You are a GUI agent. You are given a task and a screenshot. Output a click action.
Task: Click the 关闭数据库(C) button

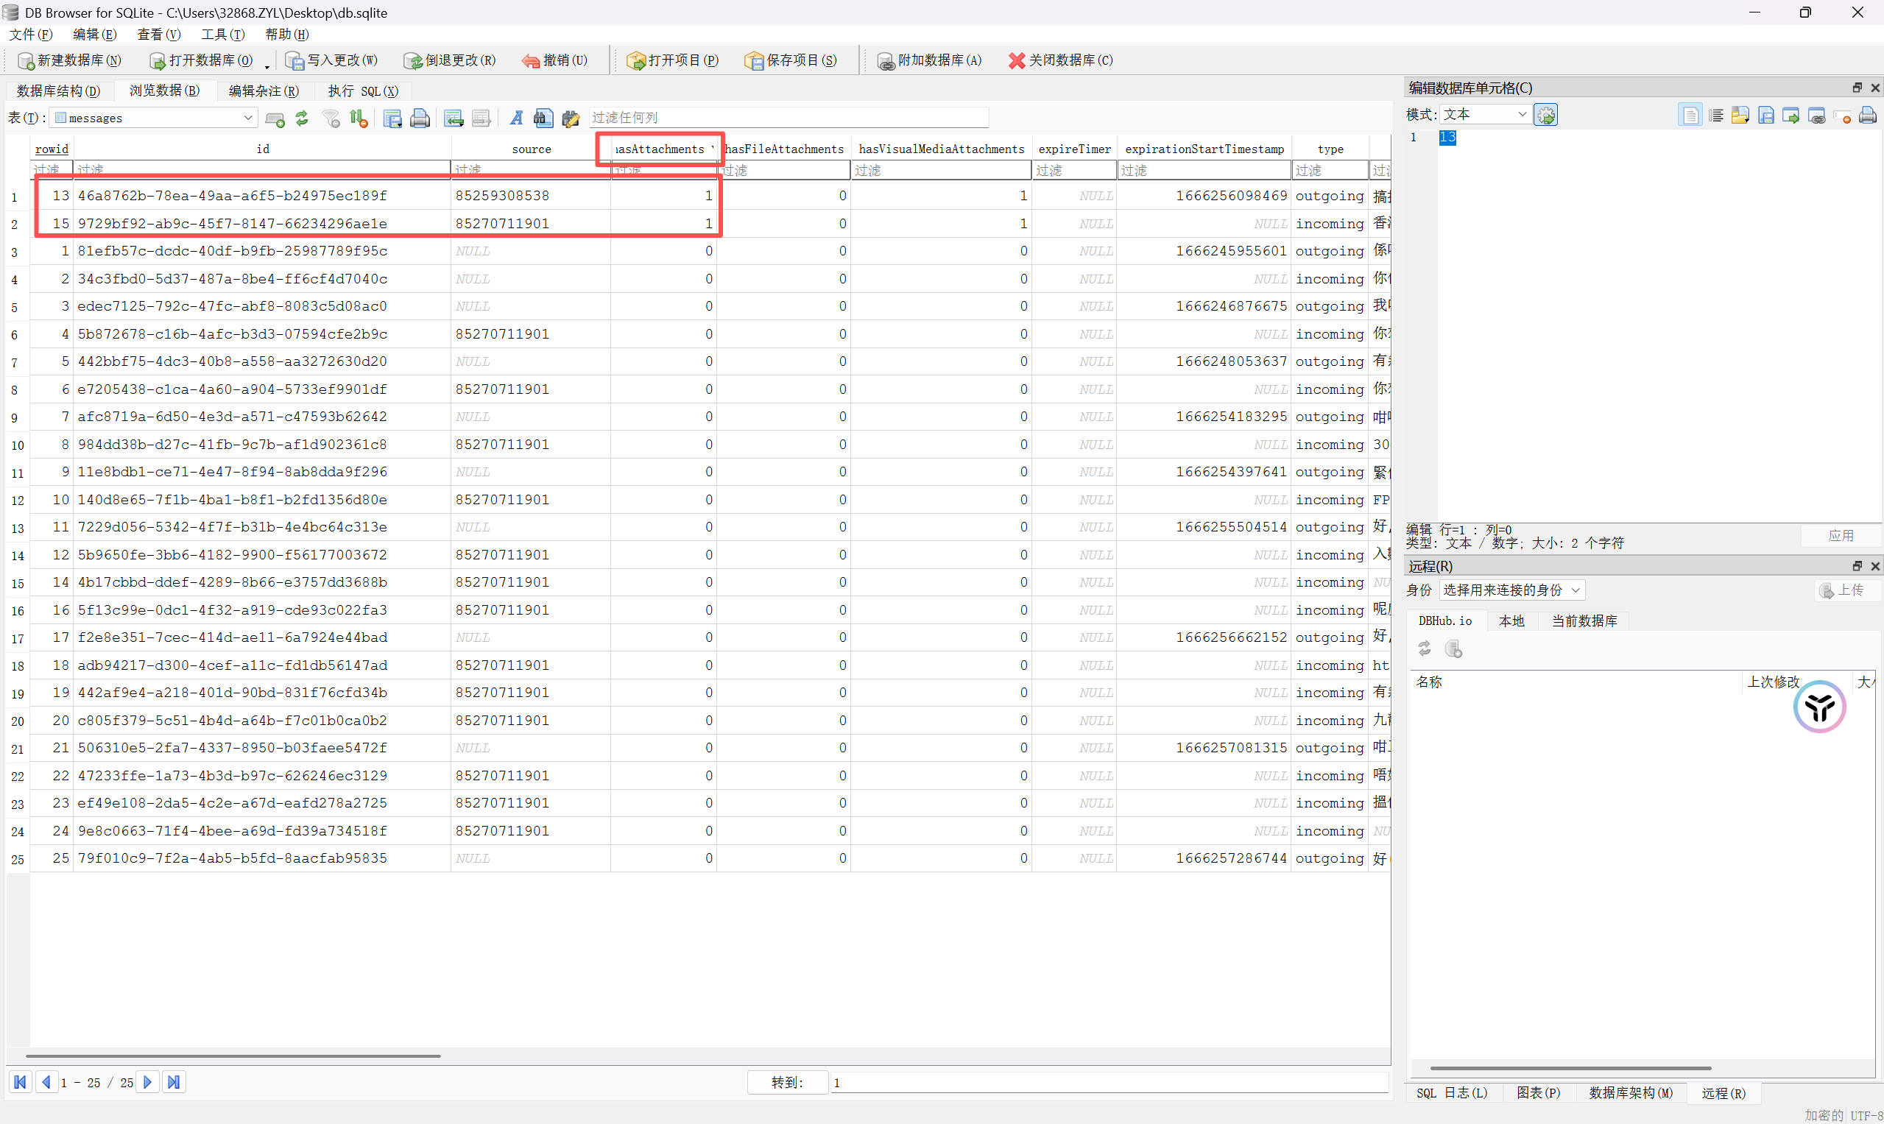coord(1061,60)
